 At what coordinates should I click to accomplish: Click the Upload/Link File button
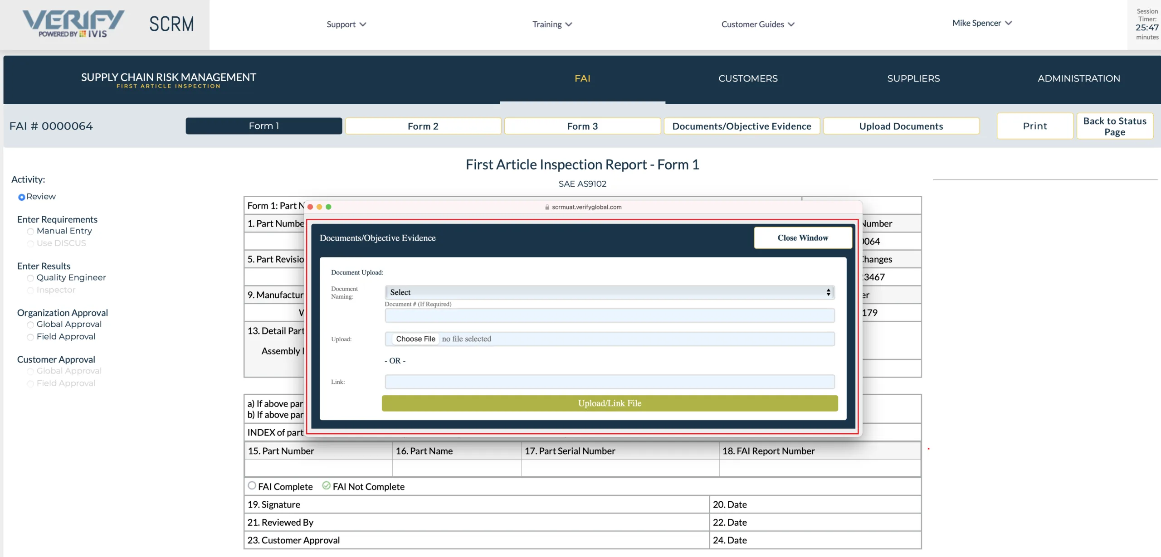[610, 403]
